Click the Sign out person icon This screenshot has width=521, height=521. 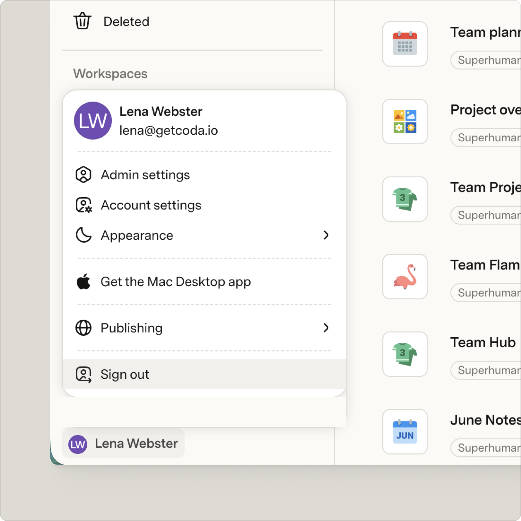tap(83, 374)
